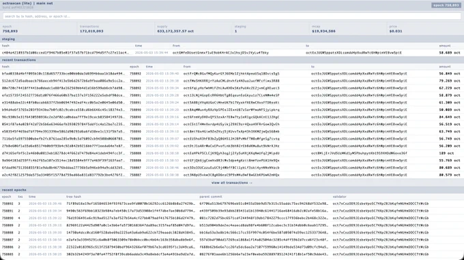Select the epoch stat value 758,893
The height and width of the screenshot is (260, 464).
[10, 31]
